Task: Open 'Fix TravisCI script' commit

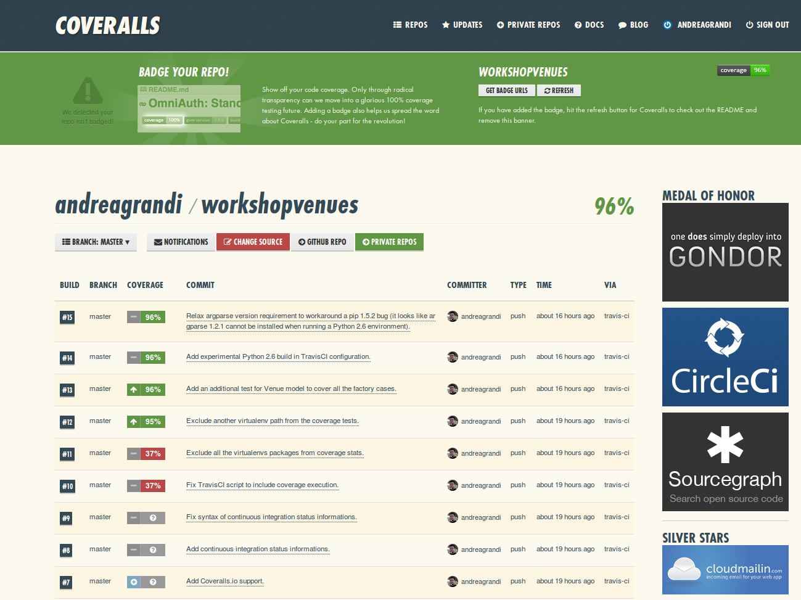Action: tap(263, 485)
